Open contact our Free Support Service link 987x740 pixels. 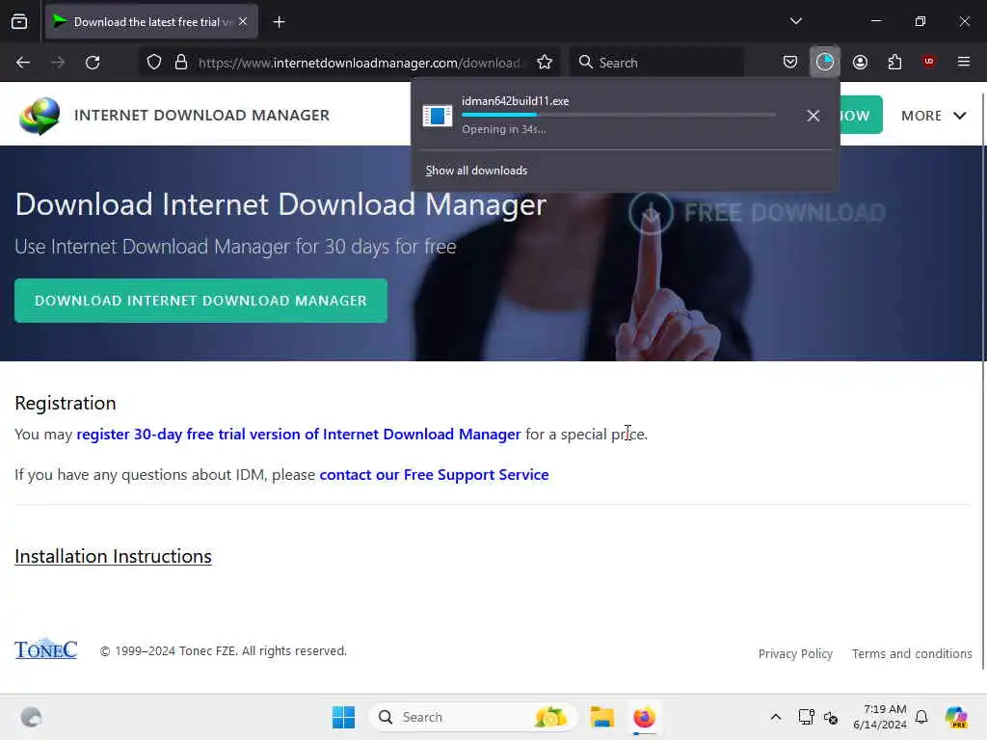click(x=435, y=474)
